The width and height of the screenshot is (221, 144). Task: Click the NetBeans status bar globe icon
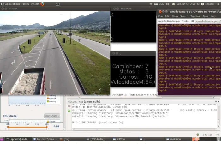point(198,135)
